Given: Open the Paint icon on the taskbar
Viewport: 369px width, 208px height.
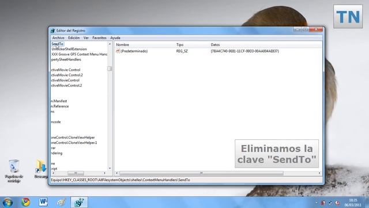Looking at the screenshot, I should coord(61,202).
